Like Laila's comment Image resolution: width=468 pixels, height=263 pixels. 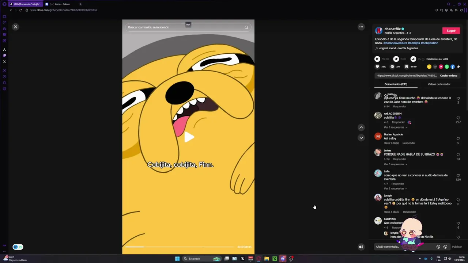[458, 176]
